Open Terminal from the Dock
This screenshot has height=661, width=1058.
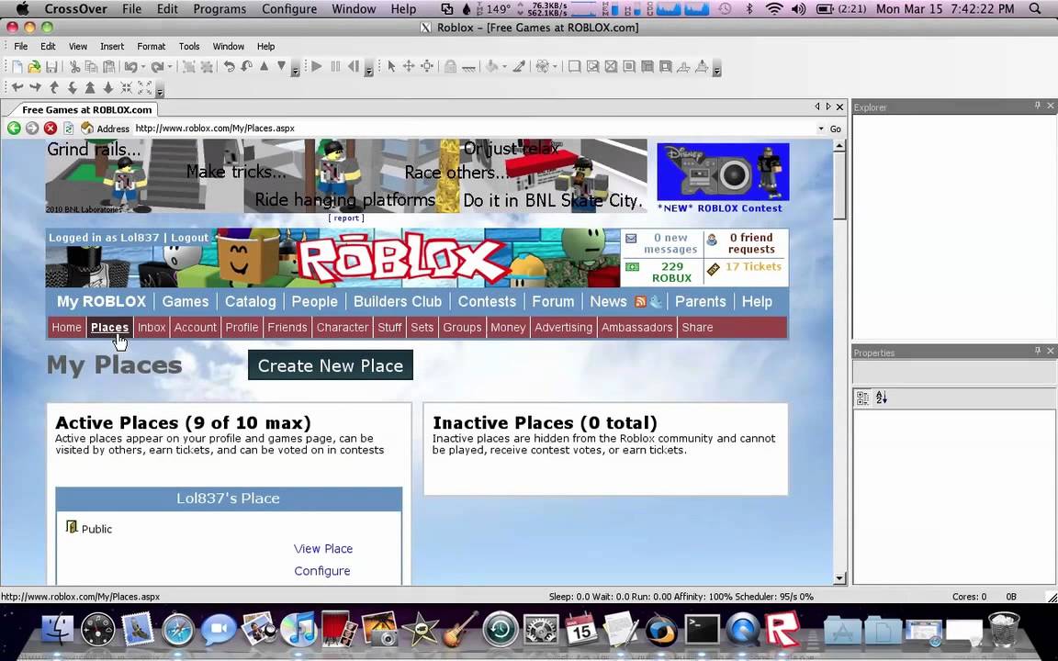tap(703, 629)
